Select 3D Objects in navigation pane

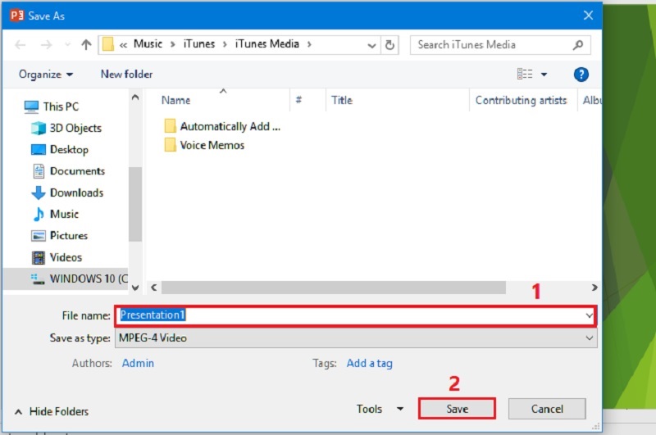click(75, 128)
